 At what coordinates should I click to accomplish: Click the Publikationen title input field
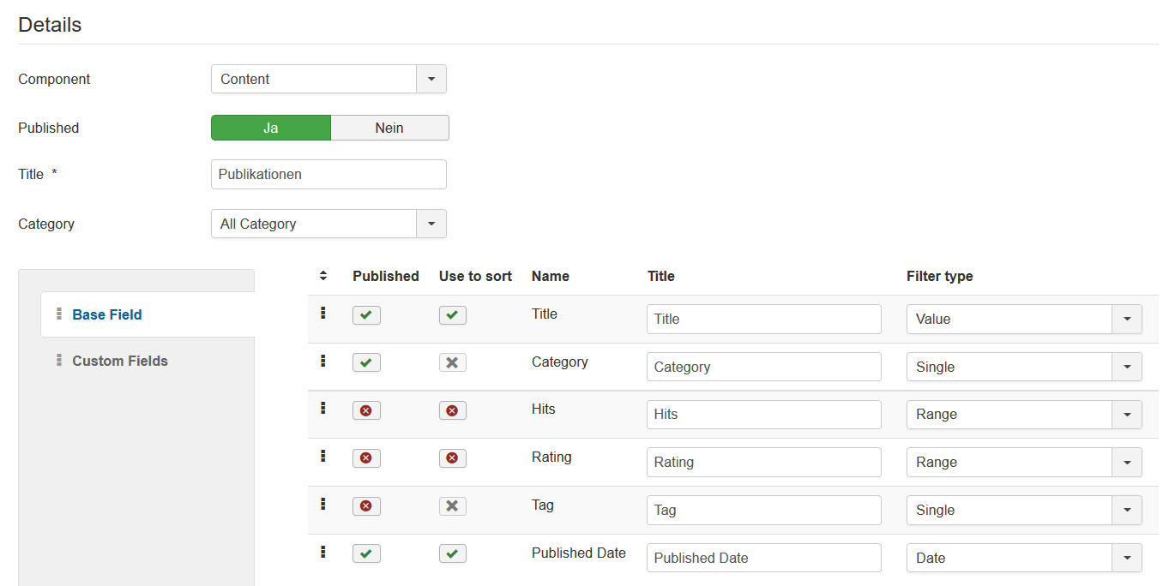point(328,174)
